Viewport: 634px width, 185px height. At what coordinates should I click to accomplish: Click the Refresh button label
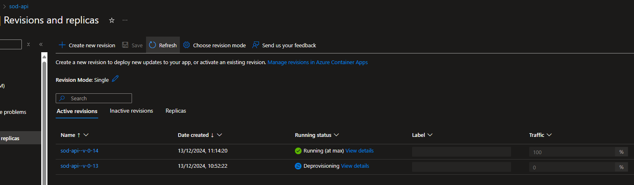(168, 45)
